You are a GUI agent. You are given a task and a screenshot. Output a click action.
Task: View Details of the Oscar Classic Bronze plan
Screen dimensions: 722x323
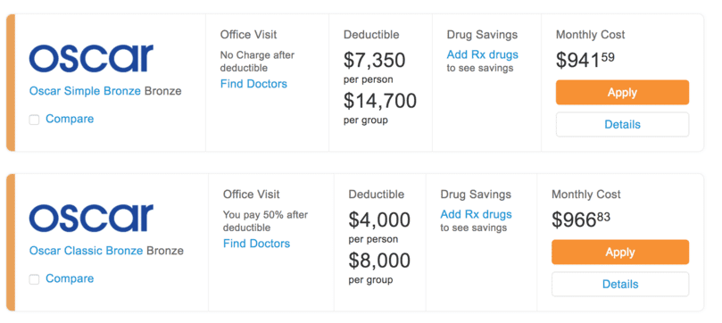620,285
